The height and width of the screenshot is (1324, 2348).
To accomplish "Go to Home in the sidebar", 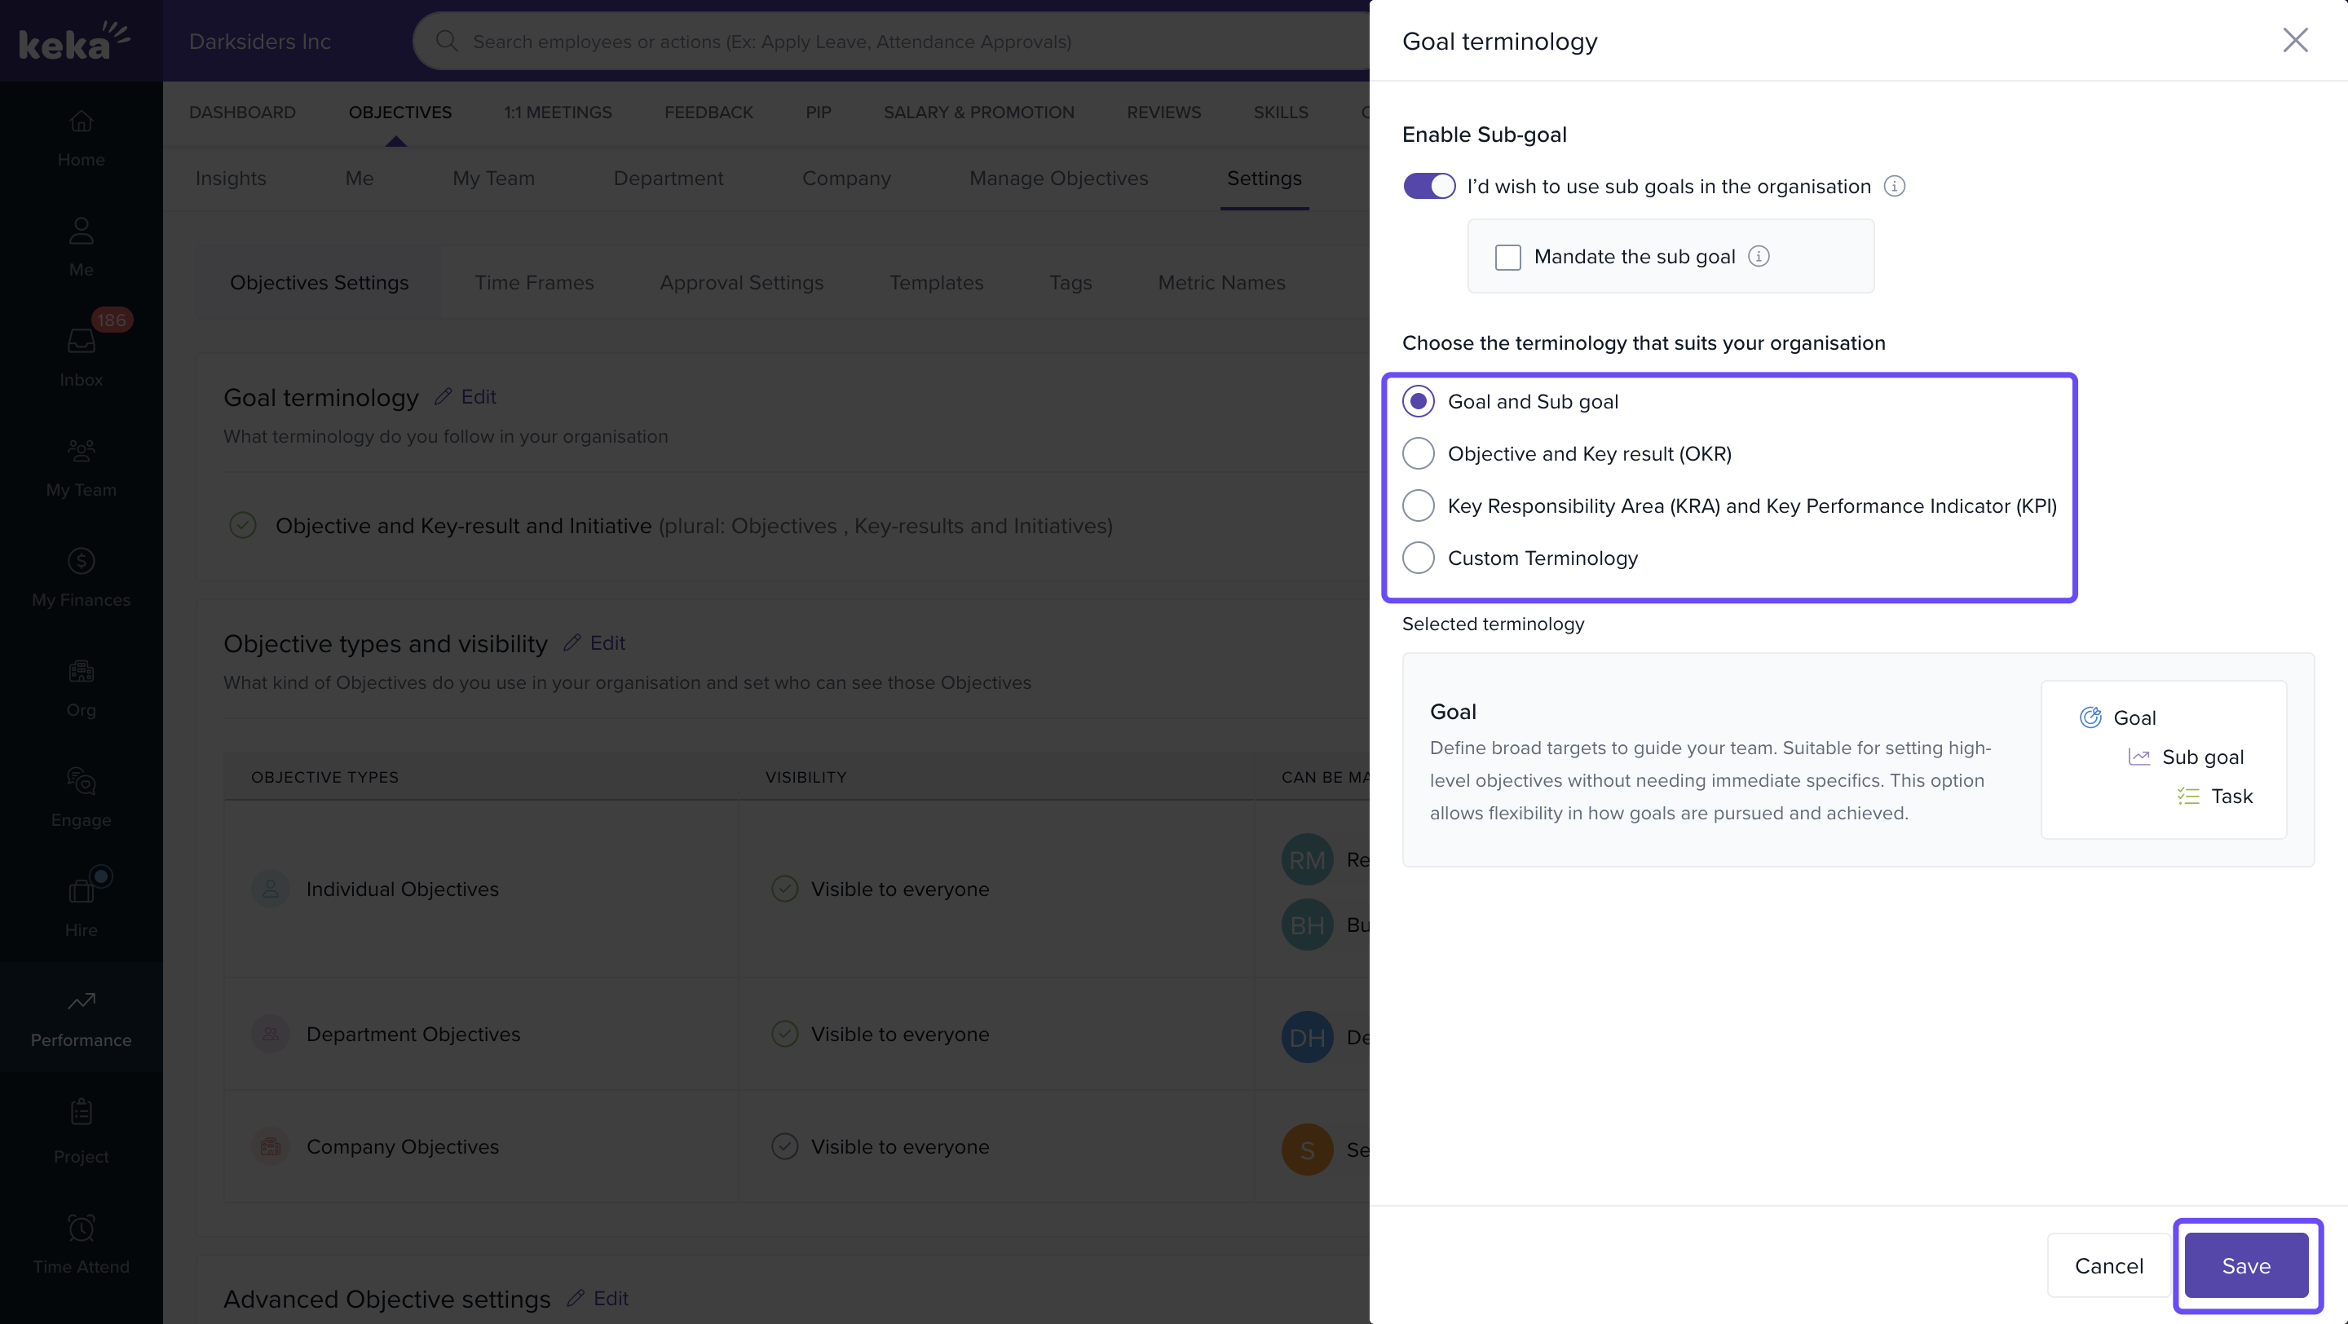I will pyautogui.click(x=82, y=137).
